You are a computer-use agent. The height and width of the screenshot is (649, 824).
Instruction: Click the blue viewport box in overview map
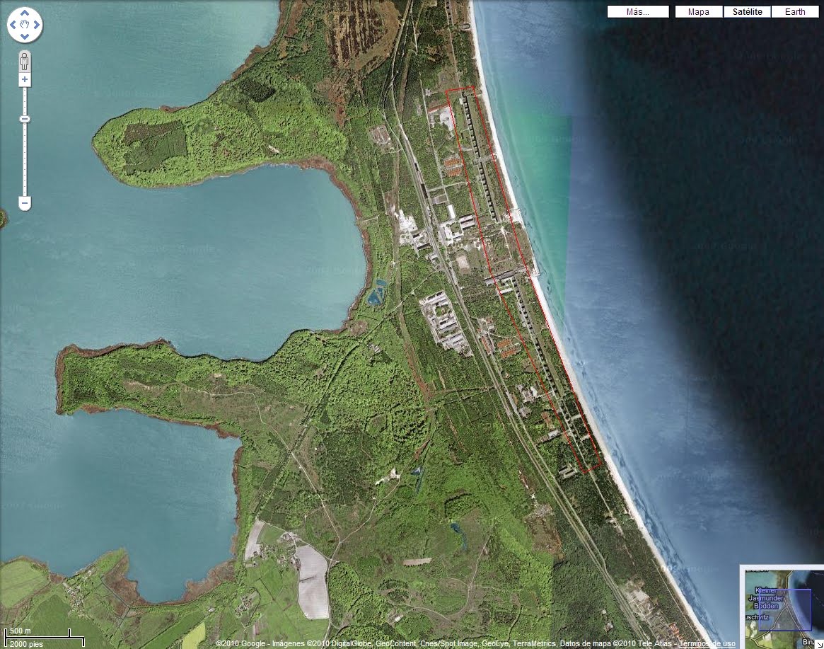click(x=785, y=609)
